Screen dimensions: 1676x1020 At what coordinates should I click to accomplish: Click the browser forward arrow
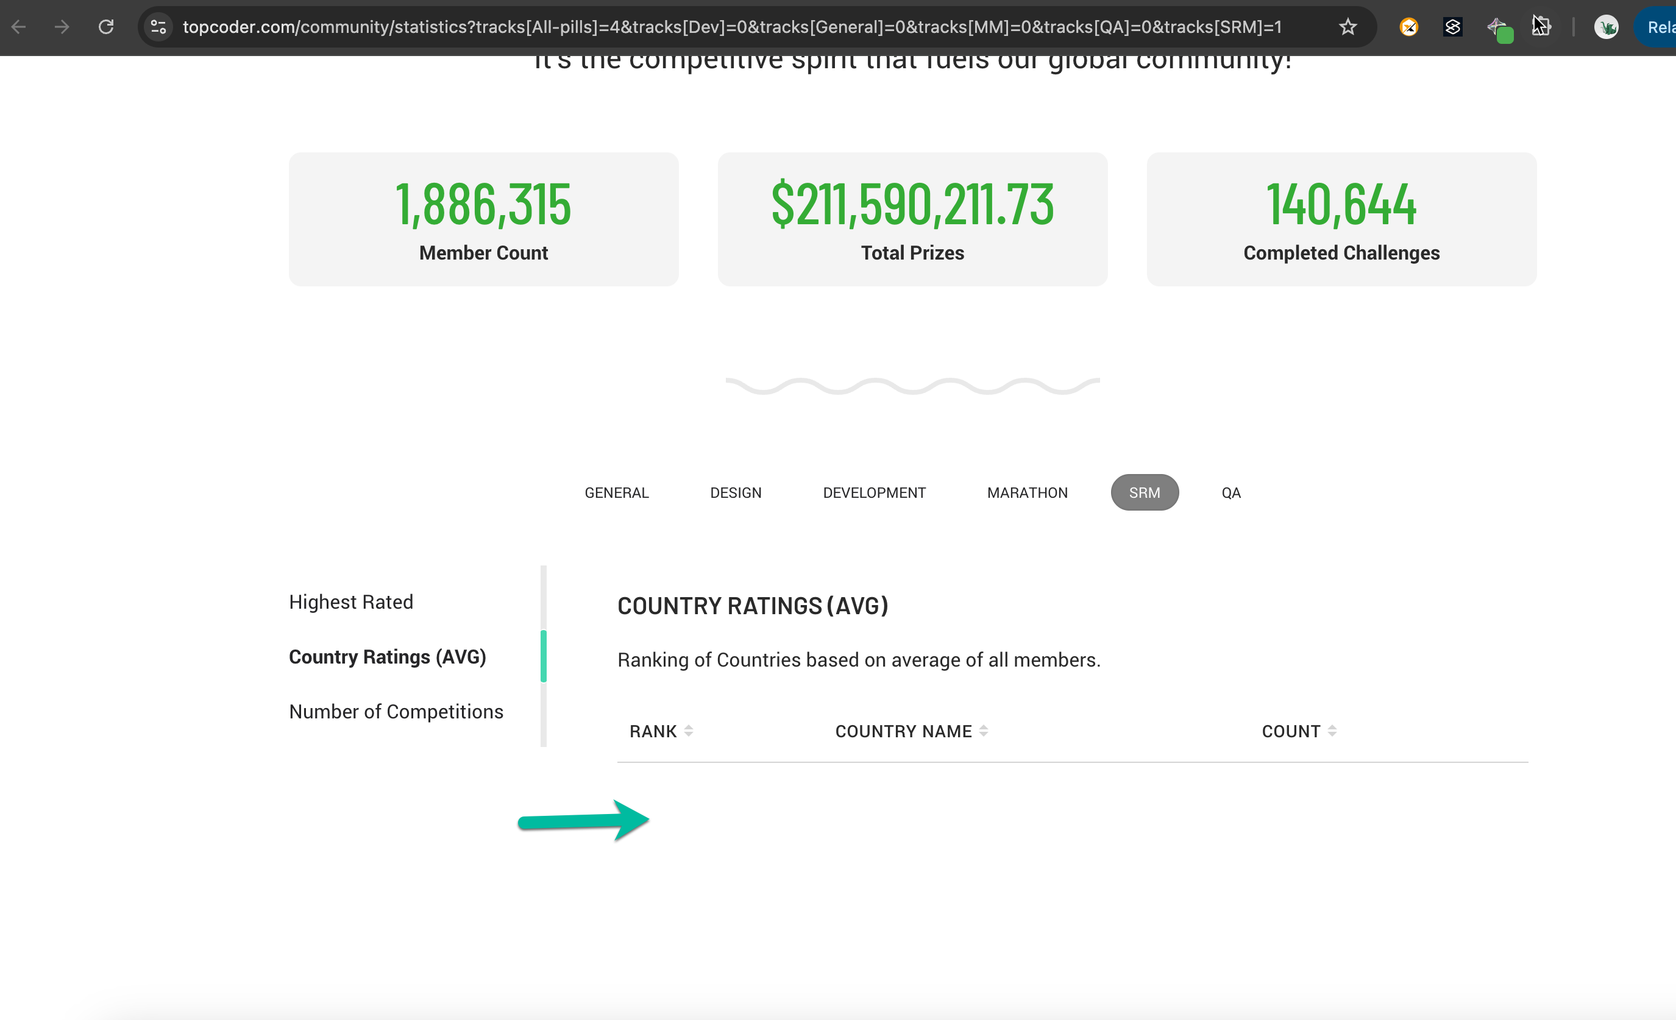point(62,27)
